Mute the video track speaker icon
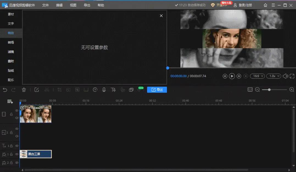 click(x=17, y=118)
